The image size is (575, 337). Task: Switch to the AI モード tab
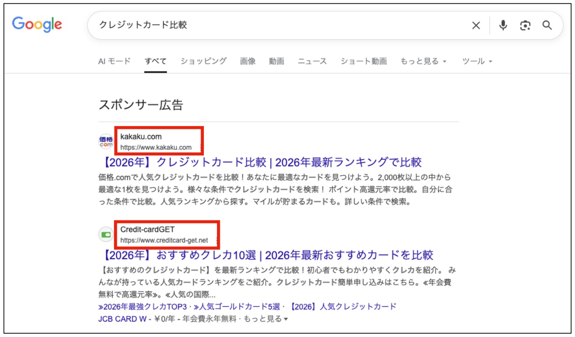(115, 61)
